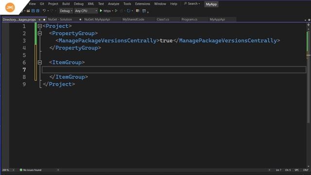Open the View menu

(x=32, y=4)
